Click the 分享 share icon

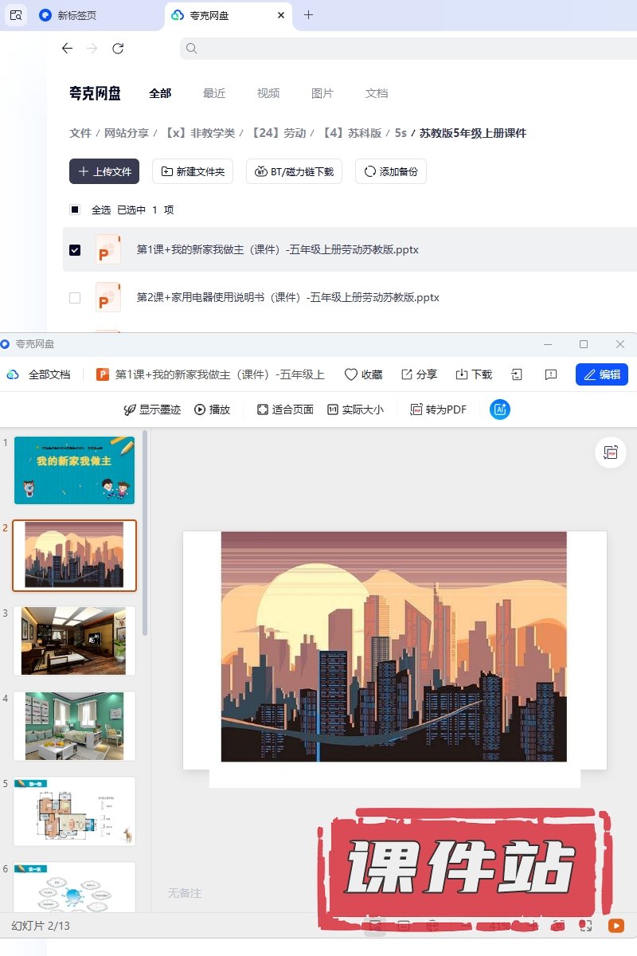pyautogui.click(x=407, y=374)
